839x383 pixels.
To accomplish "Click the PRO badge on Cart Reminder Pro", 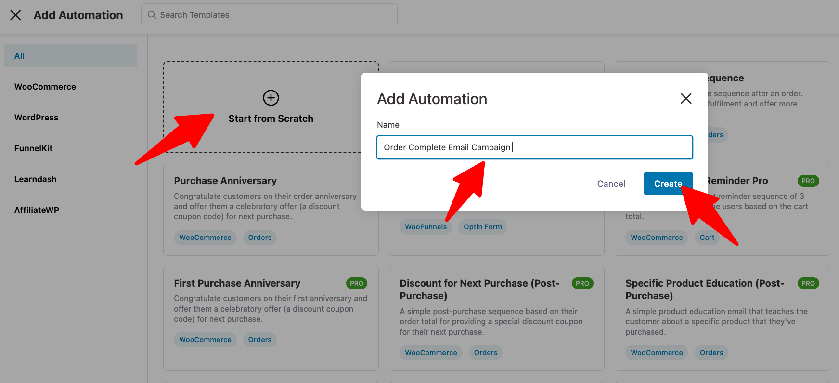I will [x=808, y=181].
